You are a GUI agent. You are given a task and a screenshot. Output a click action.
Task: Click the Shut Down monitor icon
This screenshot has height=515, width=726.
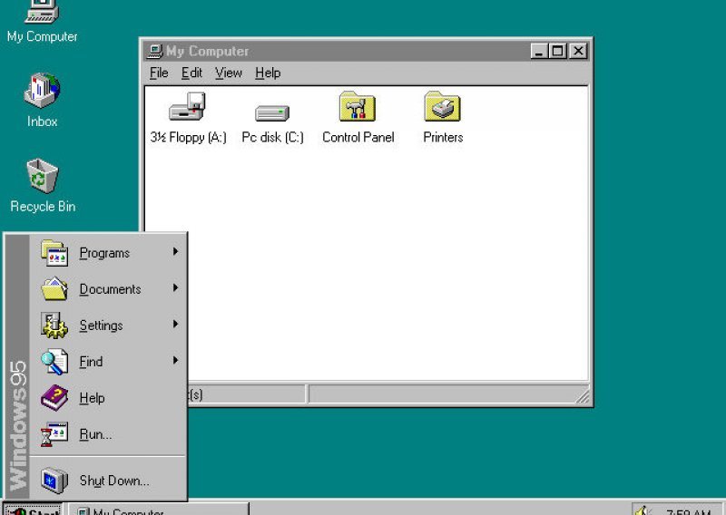click(x=54, y=481)
